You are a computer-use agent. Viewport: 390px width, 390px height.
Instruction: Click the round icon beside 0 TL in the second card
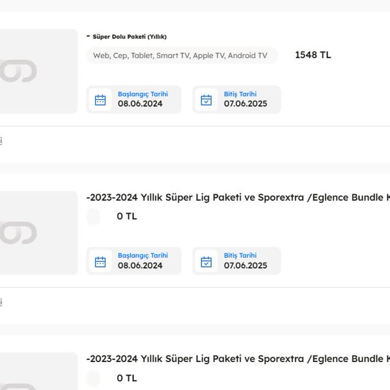tap(93, 216)
